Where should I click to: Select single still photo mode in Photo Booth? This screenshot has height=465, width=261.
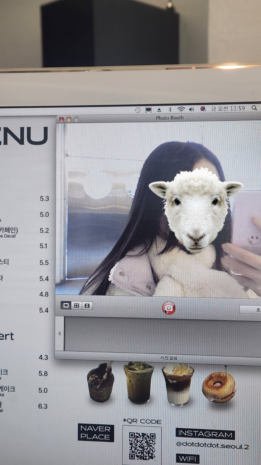(66, 305)
